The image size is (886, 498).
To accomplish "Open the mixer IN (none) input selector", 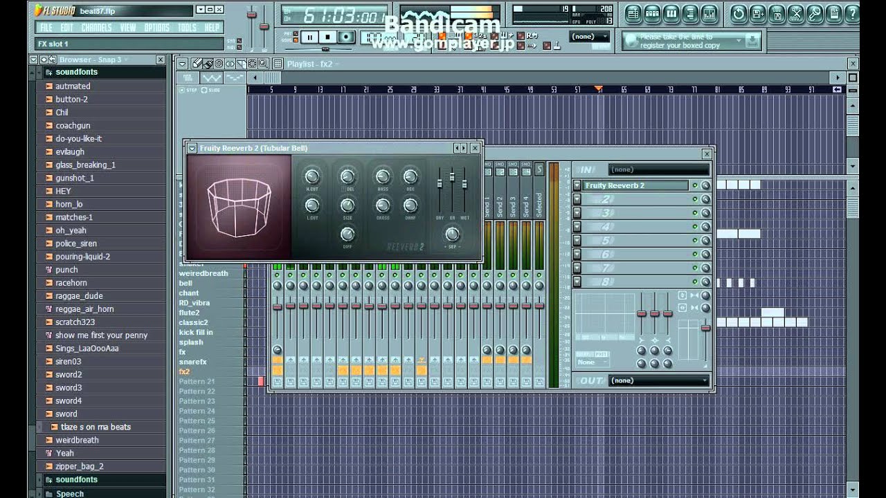I will 659,169.
